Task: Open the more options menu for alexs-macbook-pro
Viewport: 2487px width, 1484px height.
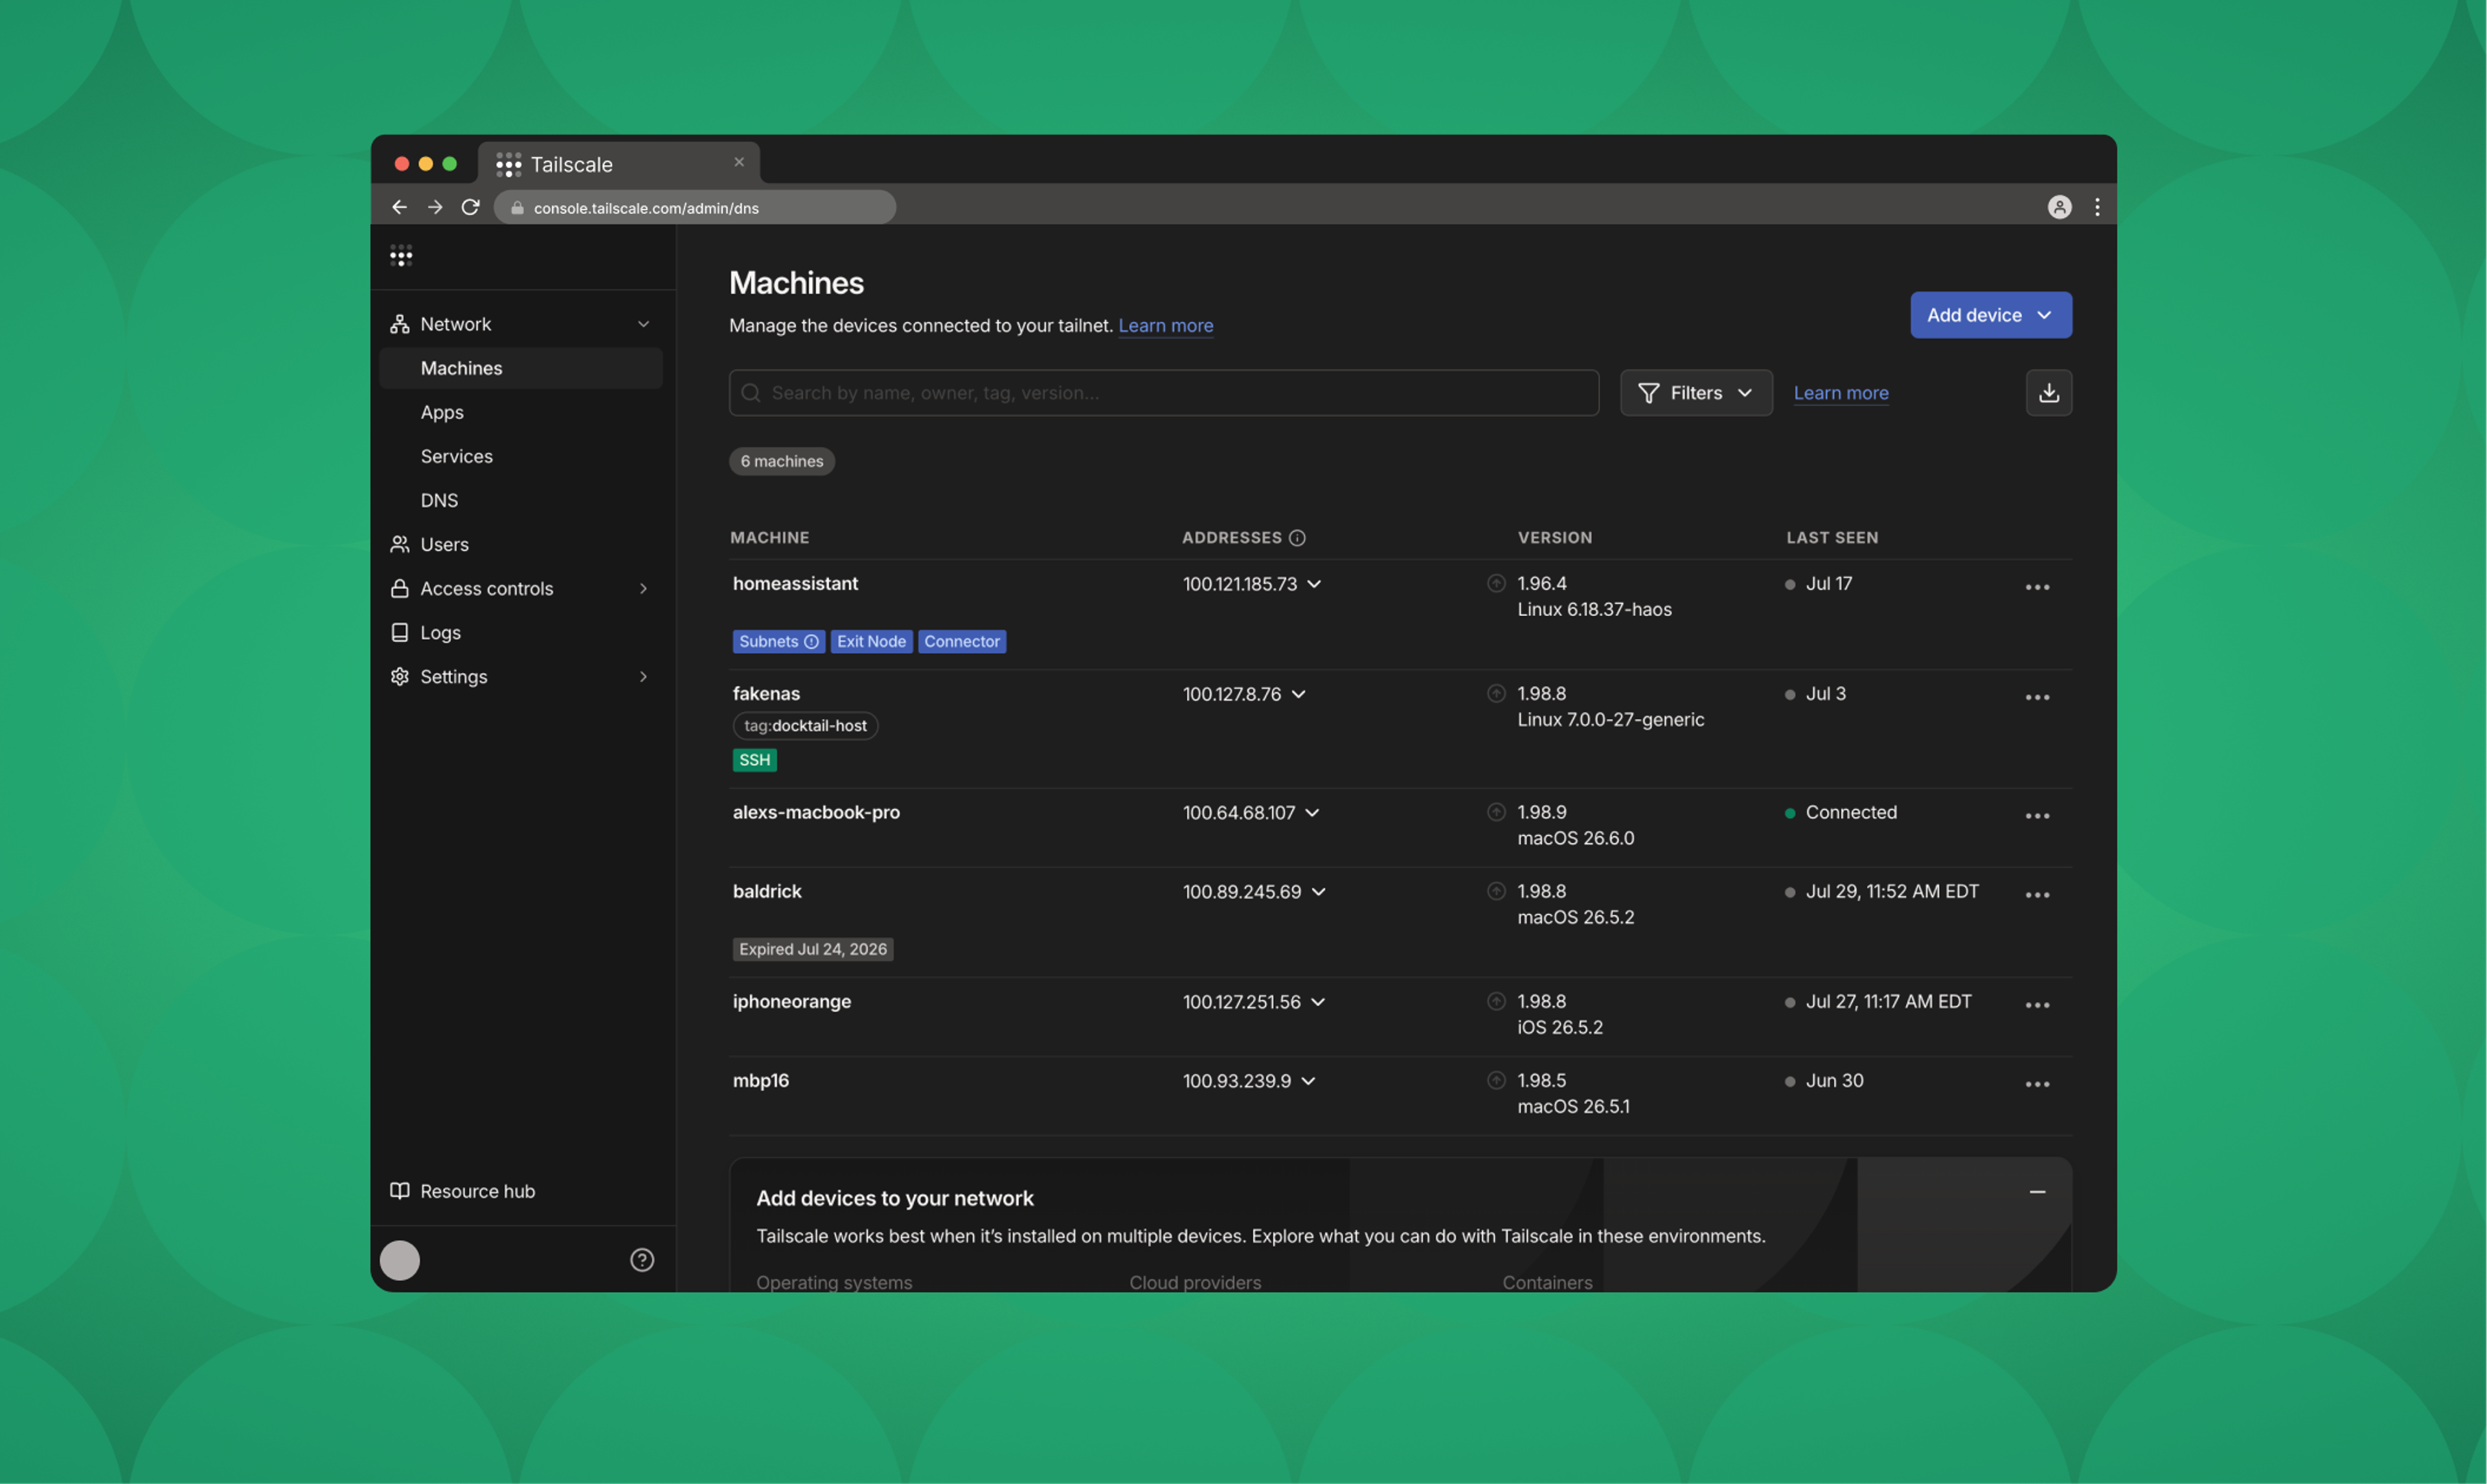Action: [2037, 816]
